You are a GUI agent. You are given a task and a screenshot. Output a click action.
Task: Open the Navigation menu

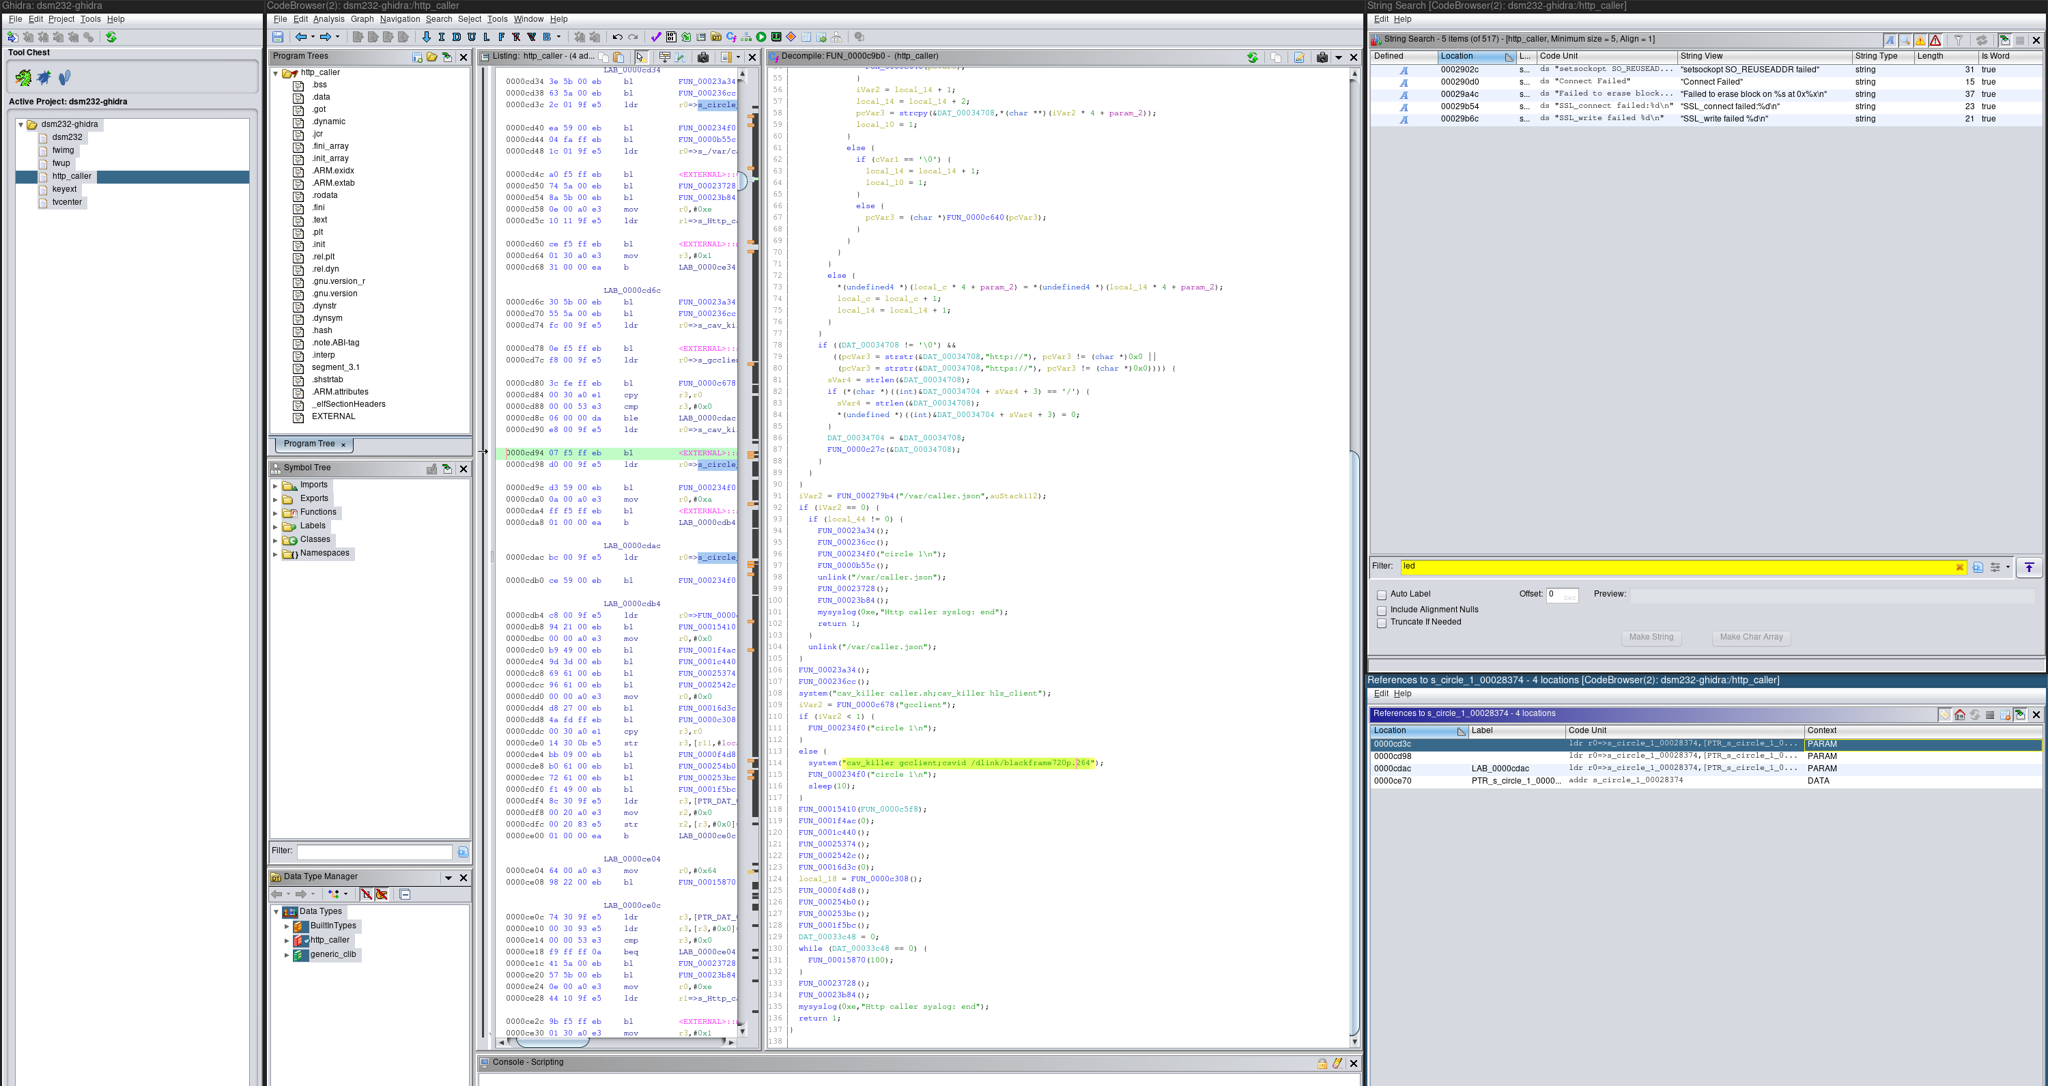[399, 19]
